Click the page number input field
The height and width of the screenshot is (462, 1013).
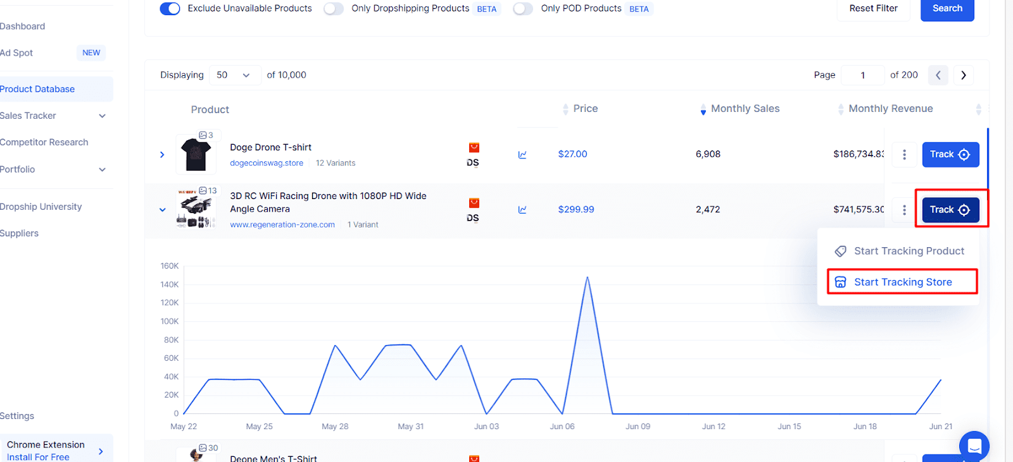863,75
